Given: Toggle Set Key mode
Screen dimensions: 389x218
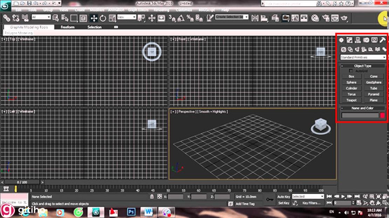Looking at the screenshot, I should click(x=285, y=203).
